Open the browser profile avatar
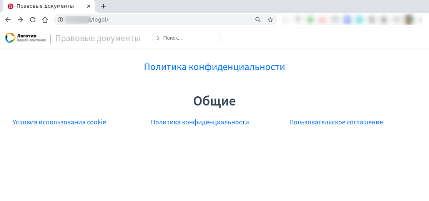Viewport: 429px width, 201px height. point(409,20)
